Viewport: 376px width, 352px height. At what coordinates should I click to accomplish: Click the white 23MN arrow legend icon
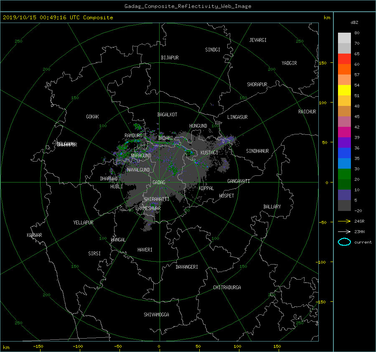click(344, 231)
